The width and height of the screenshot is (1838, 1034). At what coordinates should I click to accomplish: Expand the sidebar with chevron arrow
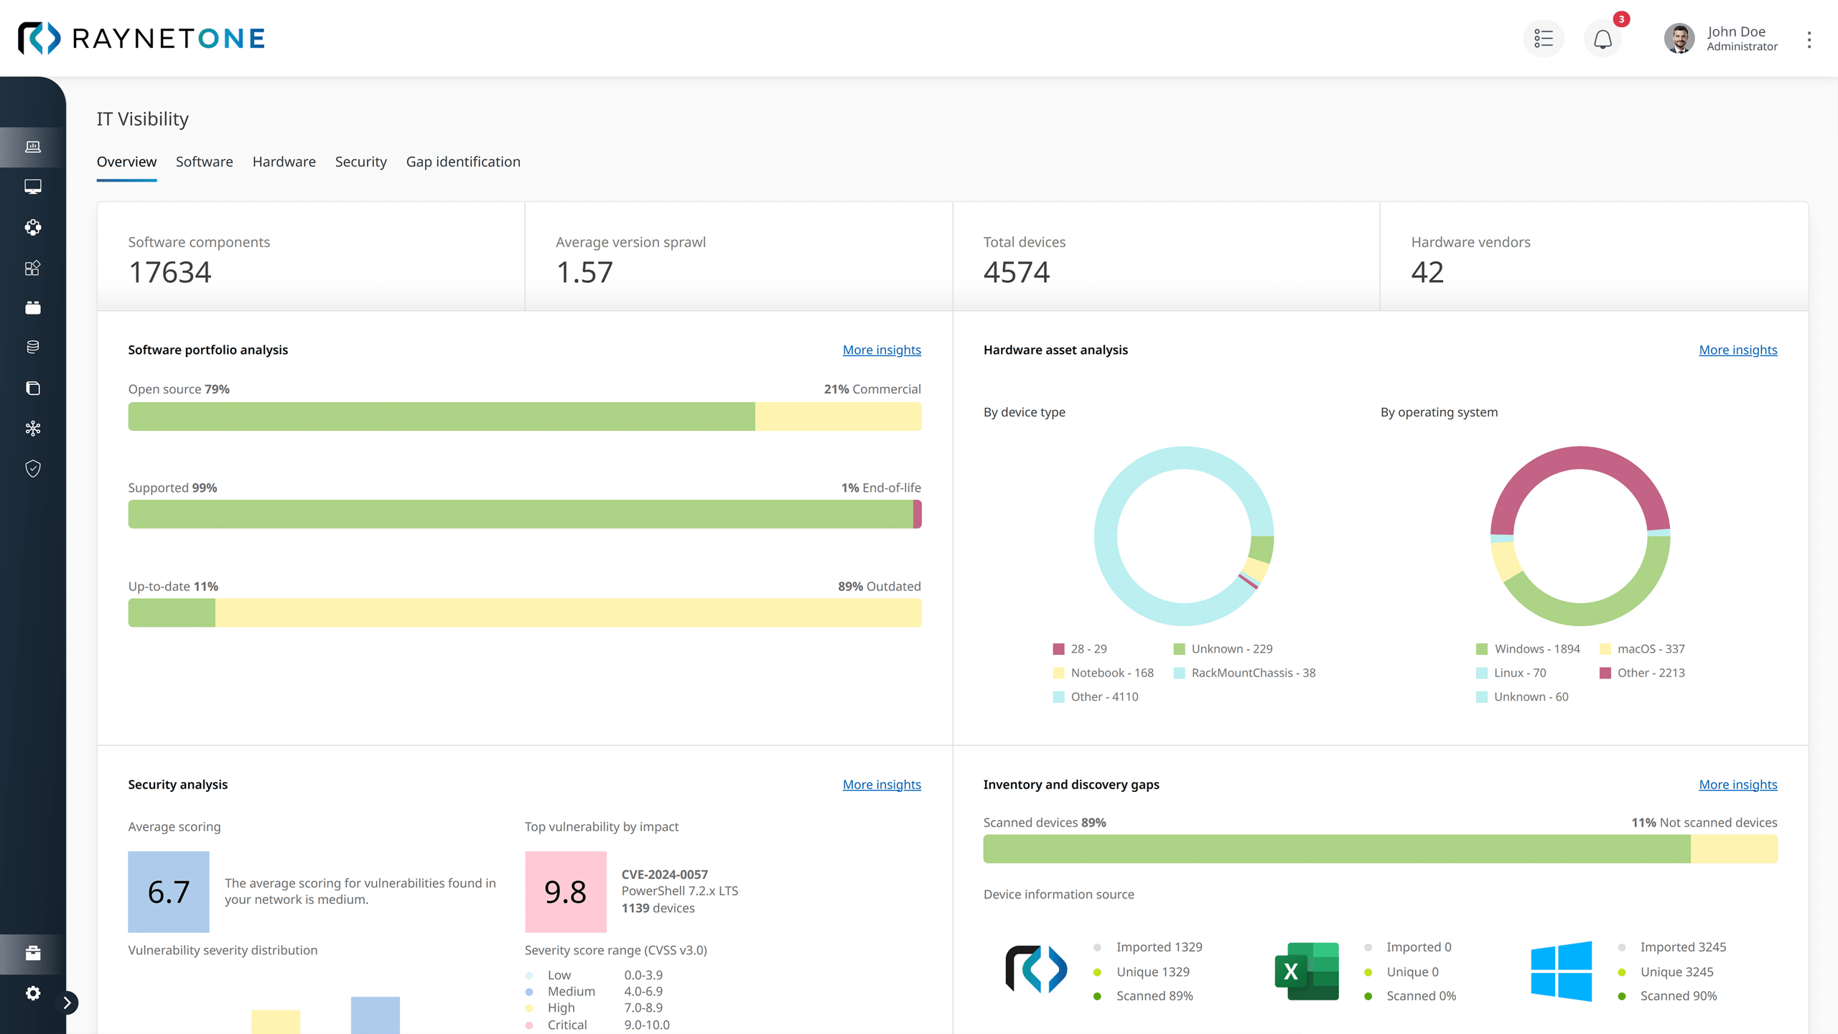tap(67, 1002)
